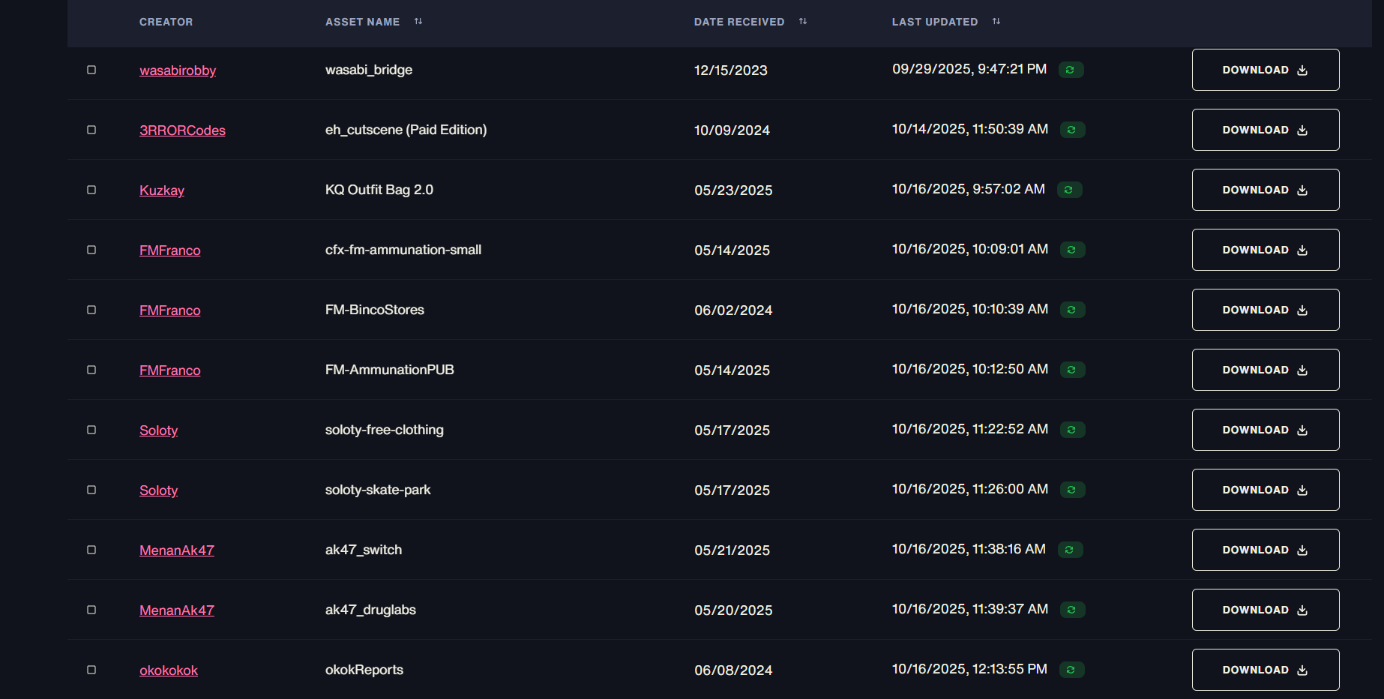Download the wasabi_bridge asset
The image size is (1384, 699).
pos(1266,70)
